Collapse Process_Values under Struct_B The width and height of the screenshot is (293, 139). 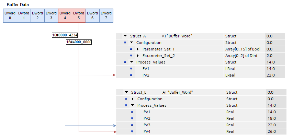pyautogui.click(x=133, y=105)
